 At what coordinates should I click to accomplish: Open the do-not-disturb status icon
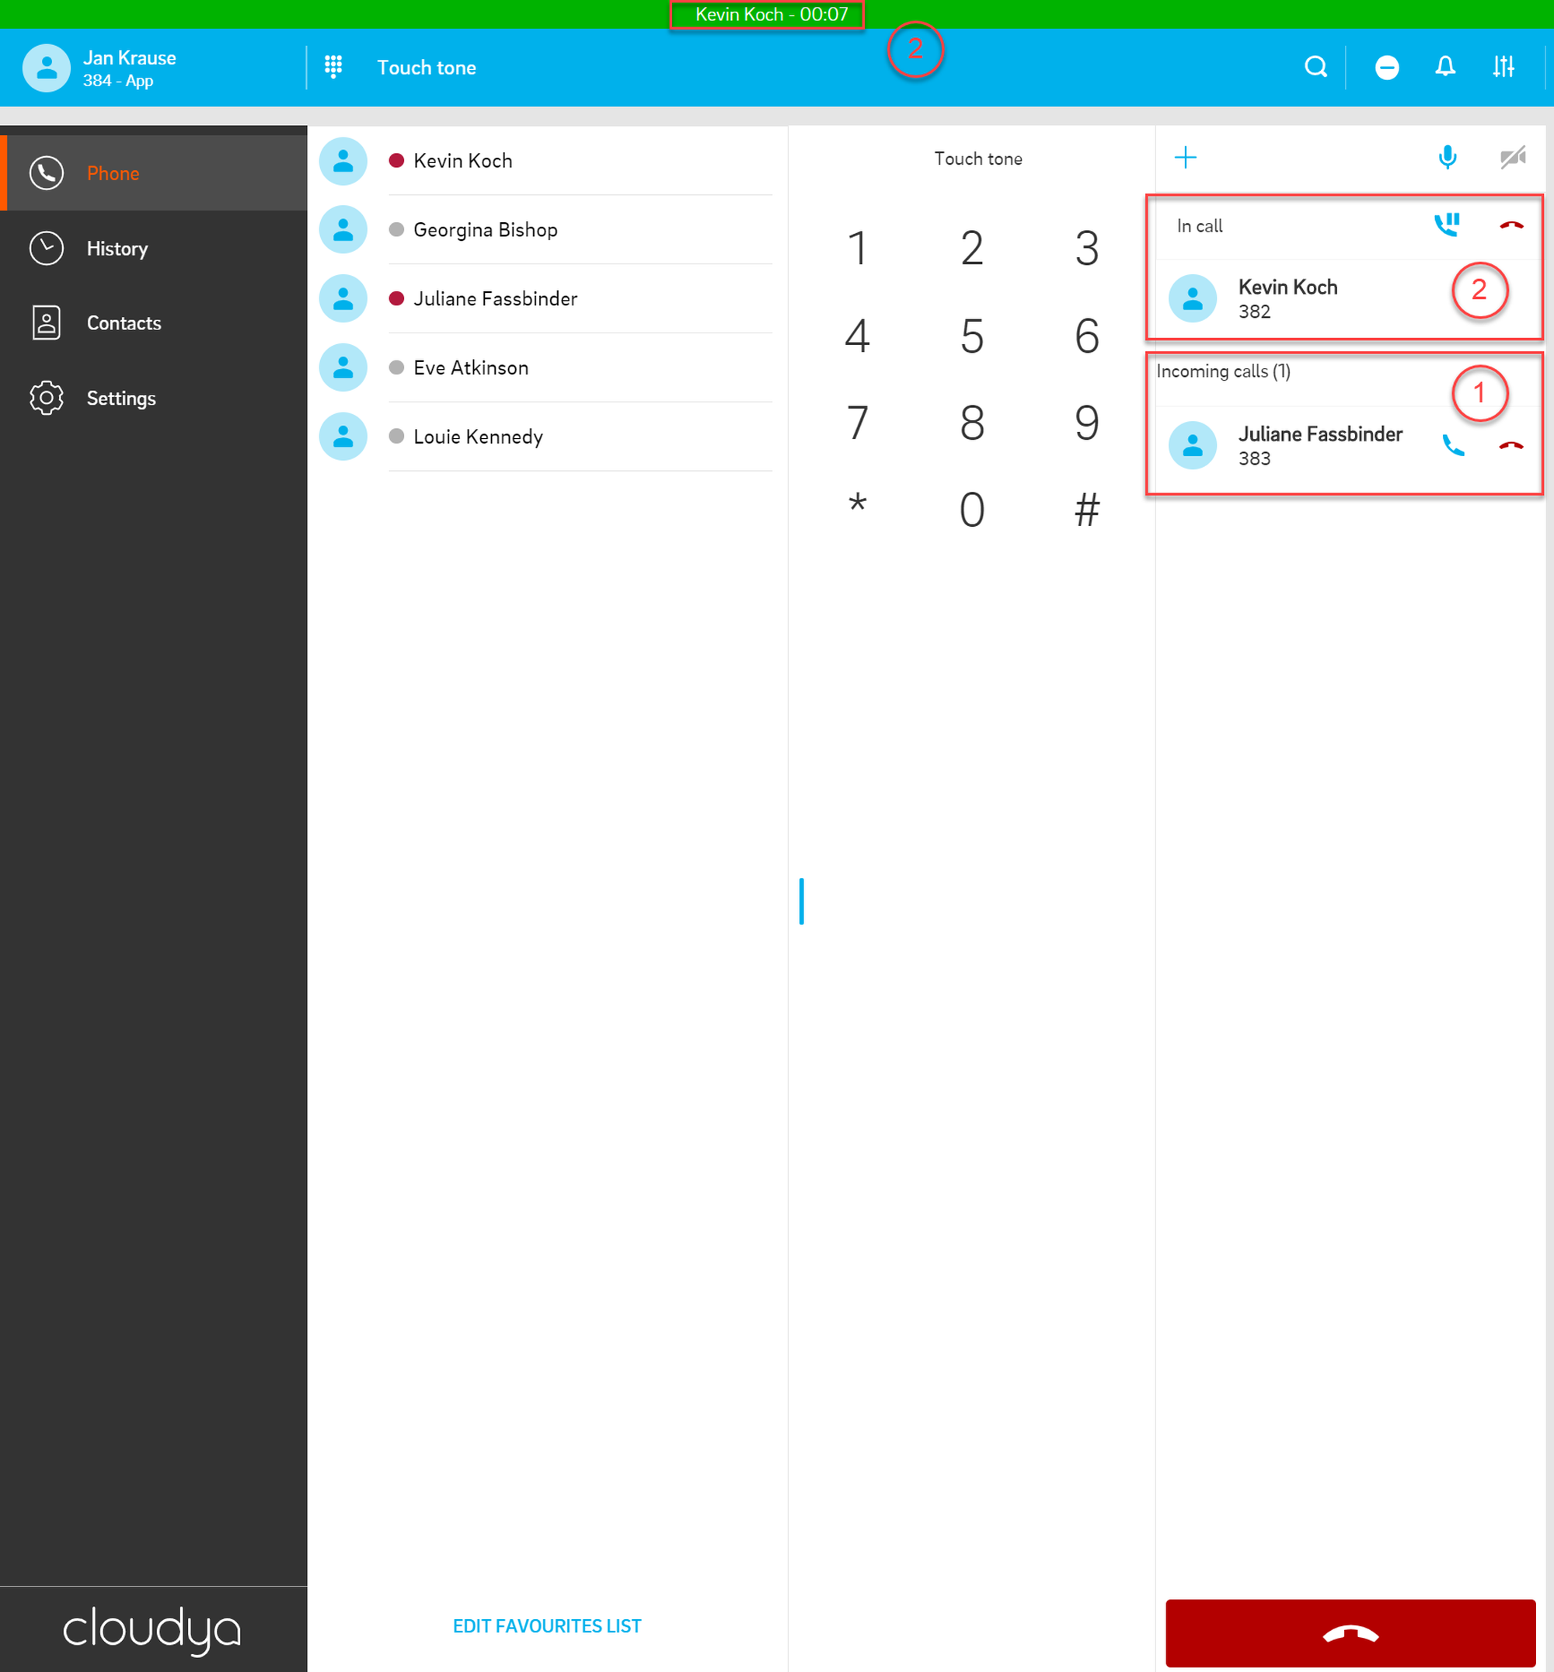1386,68
